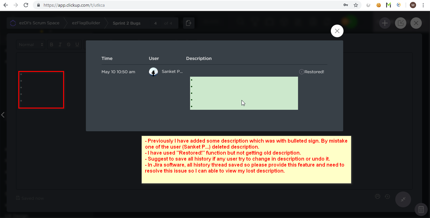Collapse the fullscreen description editor
430x218 pixels.
[x=403, y=199]
